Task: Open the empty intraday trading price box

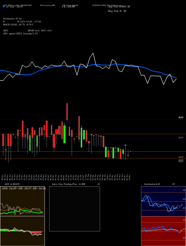Action: pyautogui.click(x=74, y=209)
